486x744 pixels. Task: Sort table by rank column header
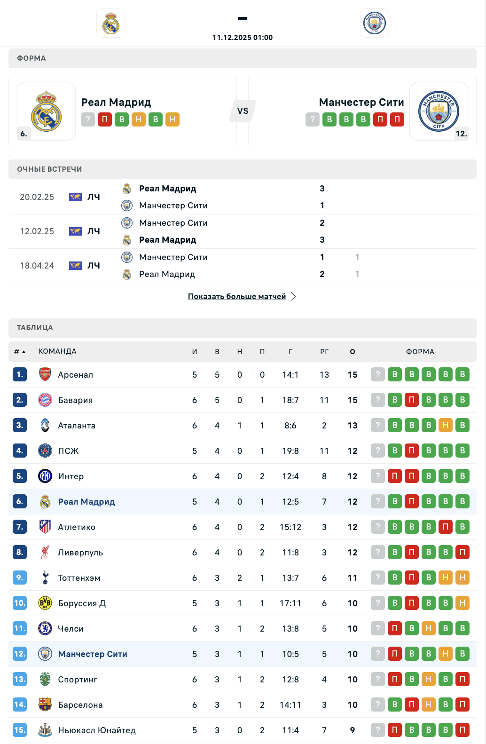[19, 352]
